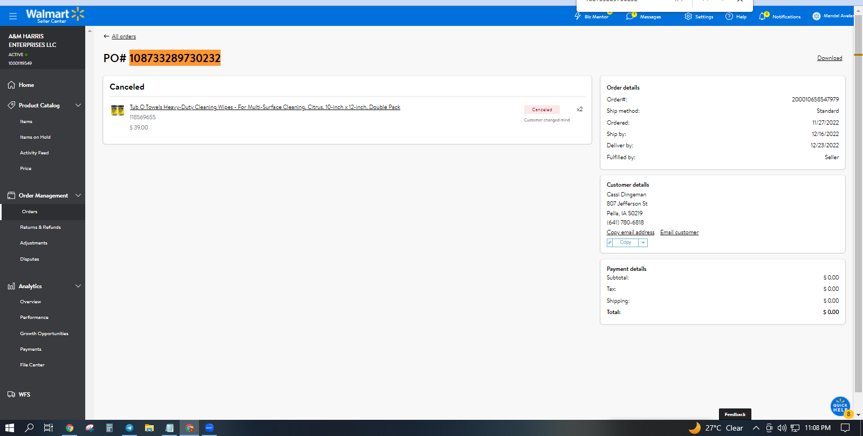Click the item SKU 118569655

pos(142,117)
